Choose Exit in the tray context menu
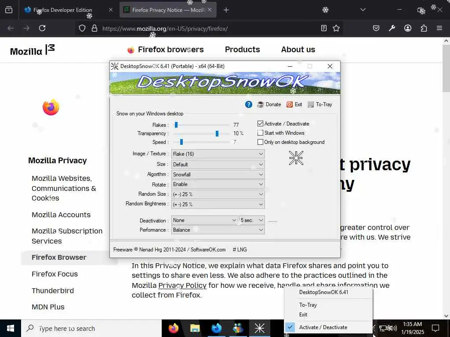The image size is (450, 337). pyautogui.click(x=328, y=314)
